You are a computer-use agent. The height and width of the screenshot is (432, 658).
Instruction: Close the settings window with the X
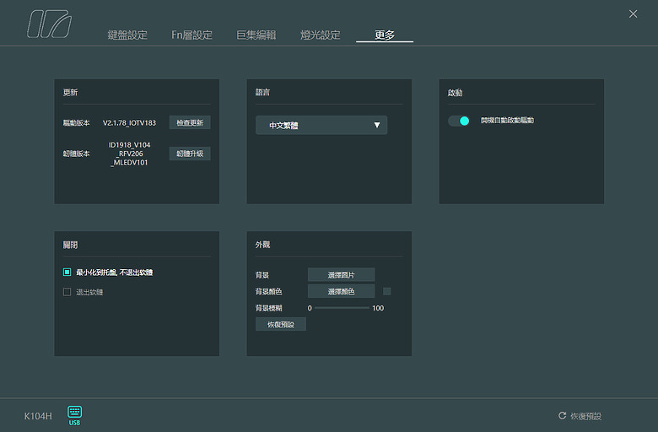pyautogui.click(x=633, y=13)
